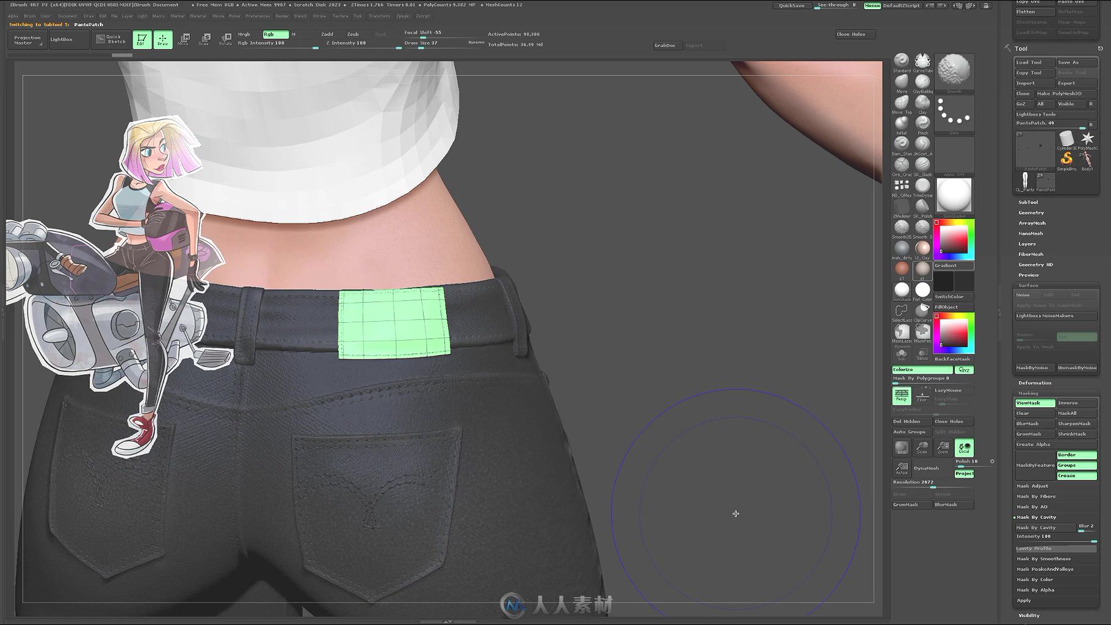1111x625 pixels.
Task: Click the Load Tool button
Action: [x=1035, y=62]
